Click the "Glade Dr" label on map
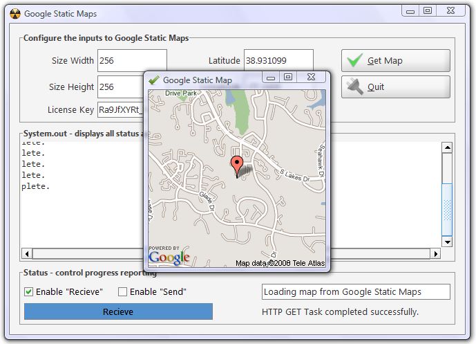Image resolution: width=476 pixels, height=344 pixels. [x=207, y=201]
